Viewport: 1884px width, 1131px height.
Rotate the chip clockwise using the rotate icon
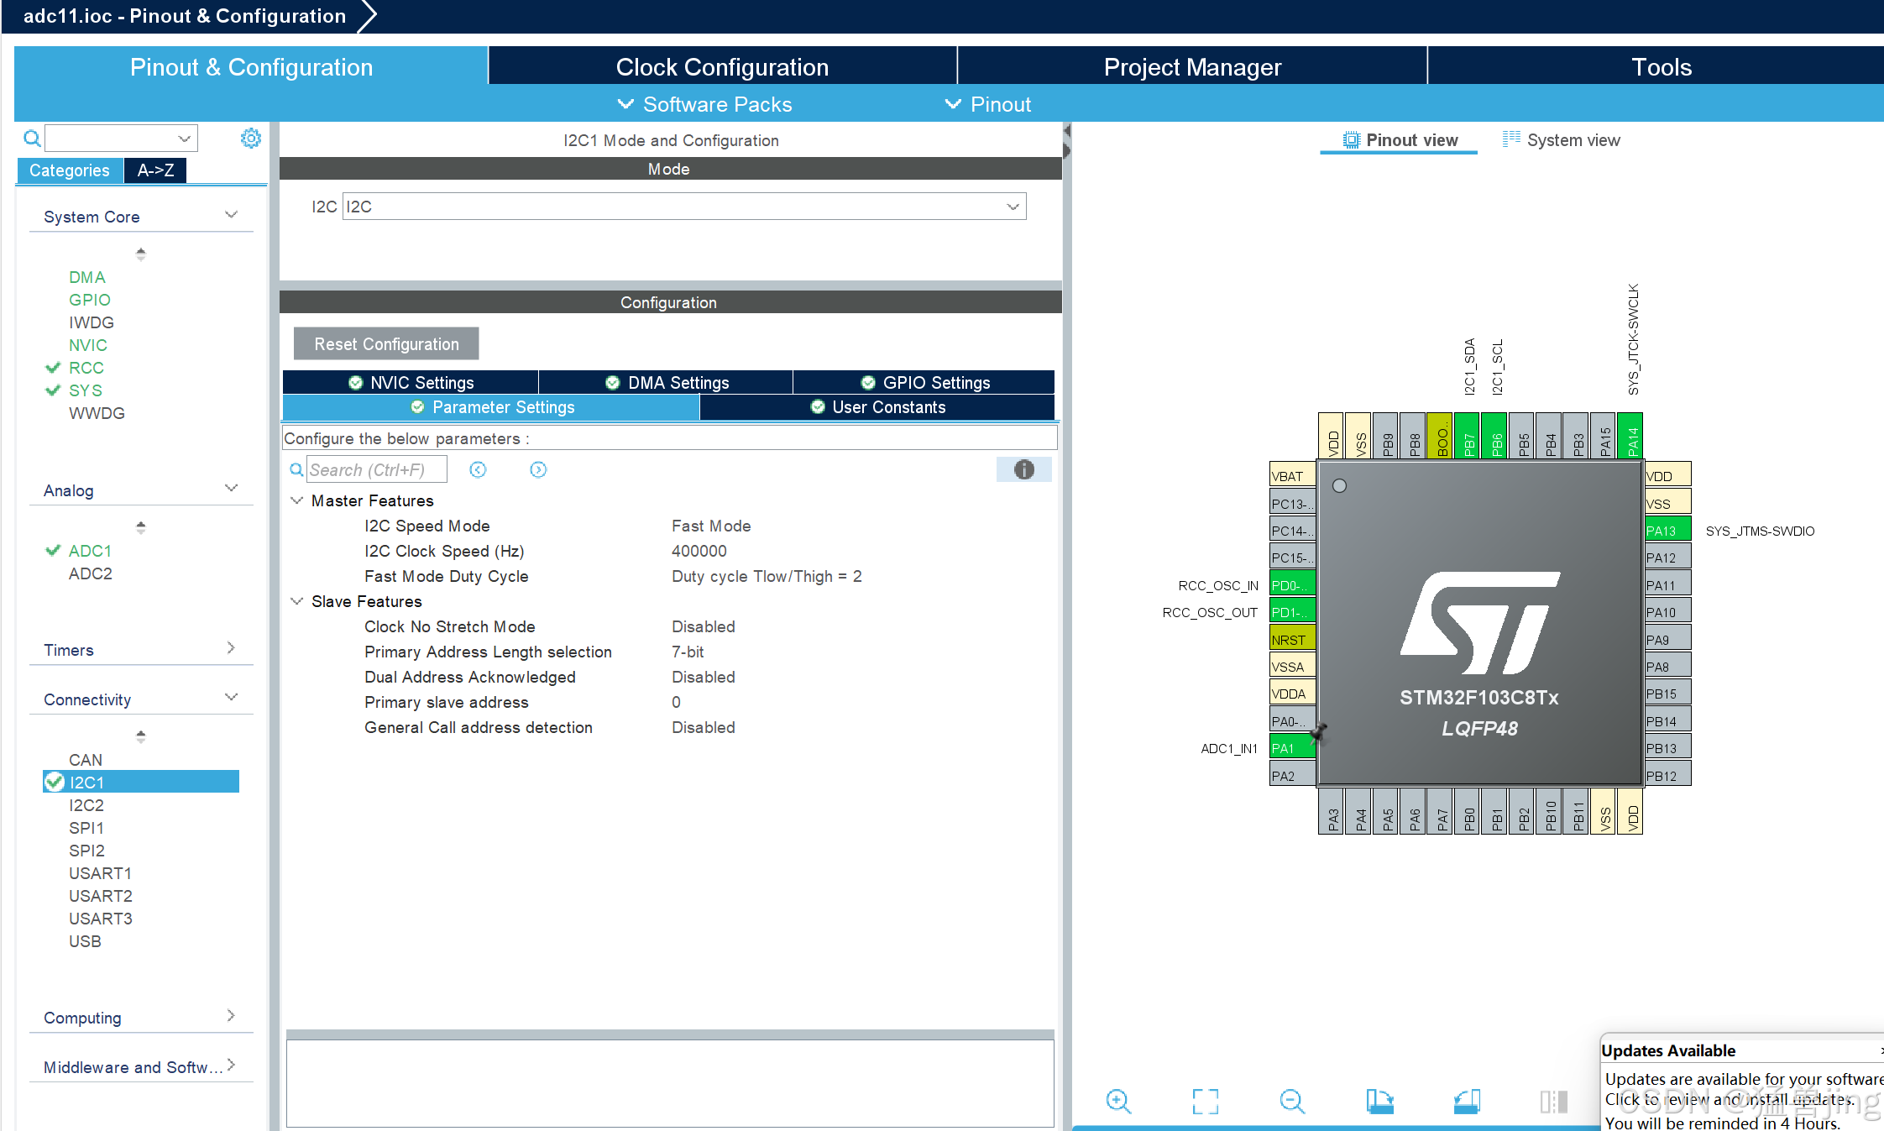pyautogui.click(x=1381, y=1102)
